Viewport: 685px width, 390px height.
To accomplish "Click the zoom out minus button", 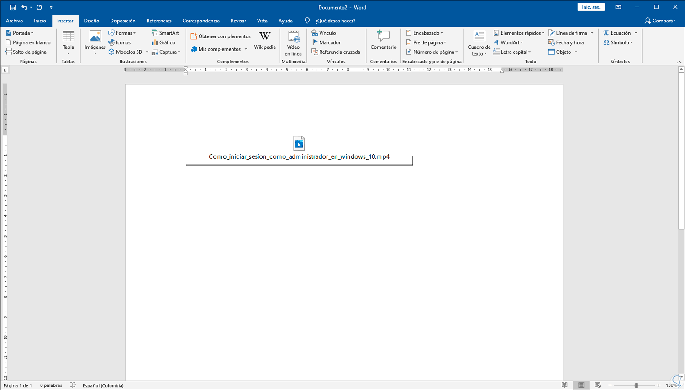I will [x=610, y=385].
